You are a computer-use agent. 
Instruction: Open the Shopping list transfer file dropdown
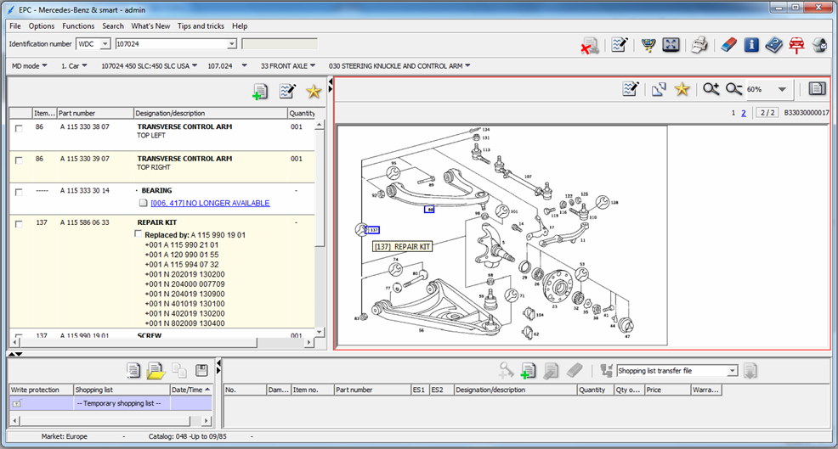coord(732,371)
